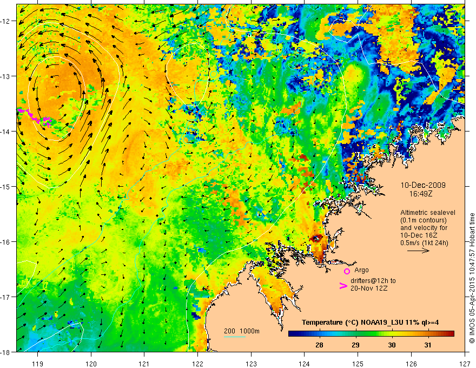476x368 pixels.
Task: Click the longitude axis label 127
Action: 465,364
